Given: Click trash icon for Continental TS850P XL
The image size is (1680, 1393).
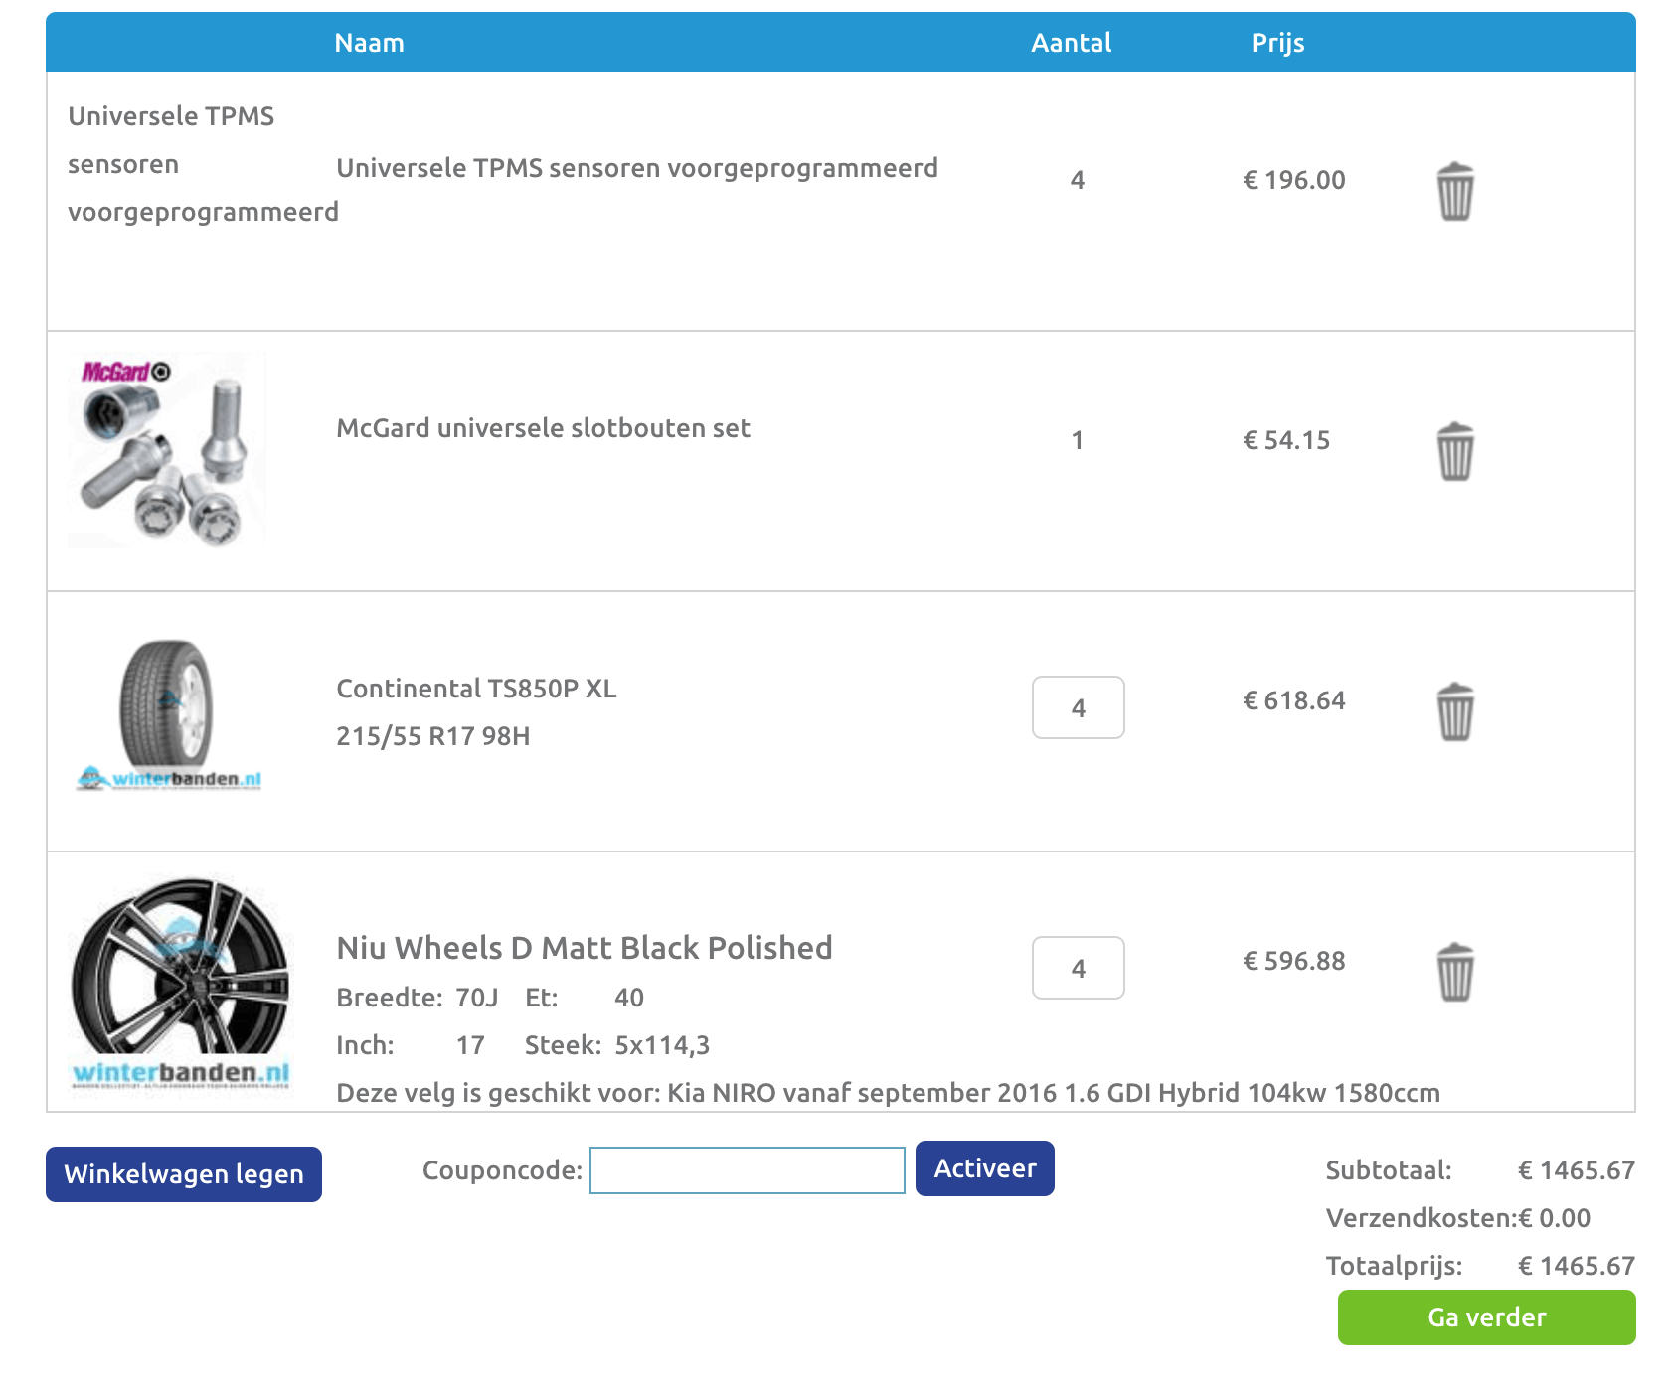Looking at the screenshot, I should click(1454, 711).
